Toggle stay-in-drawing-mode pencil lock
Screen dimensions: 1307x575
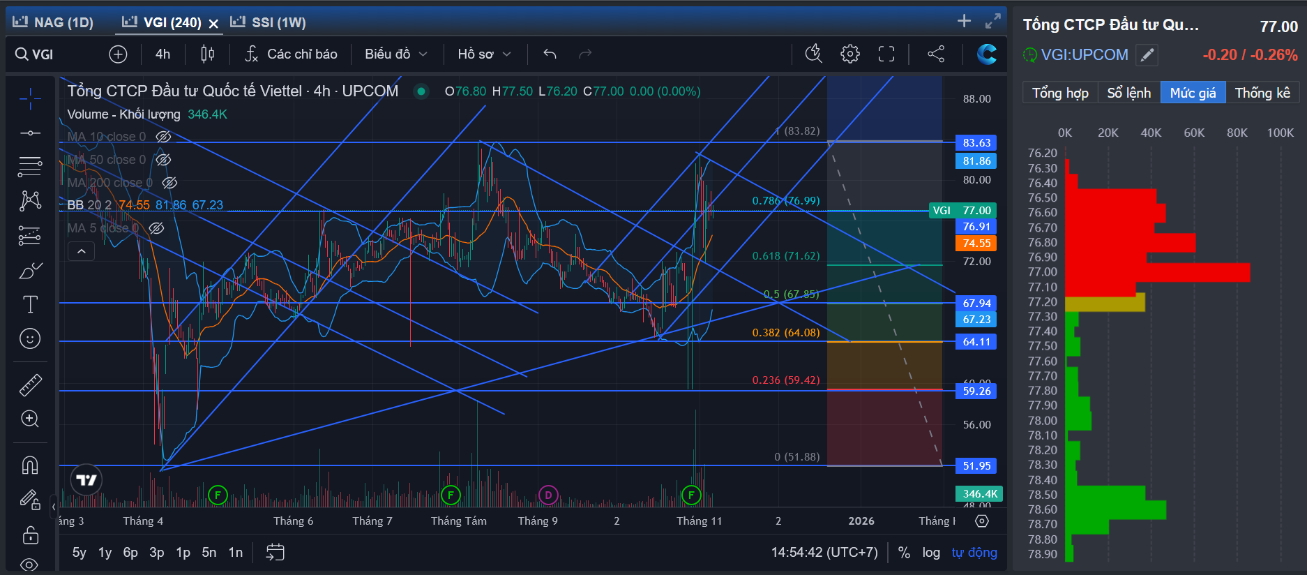tap(30, 500)
